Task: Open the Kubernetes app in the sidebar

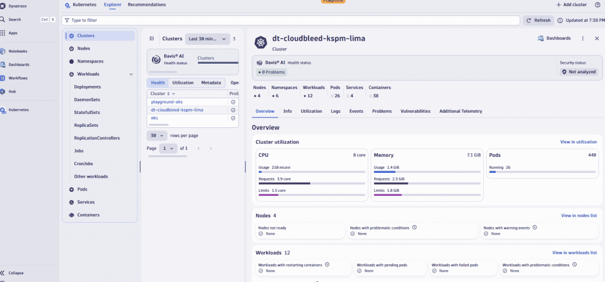Action: tap(18, 110)
